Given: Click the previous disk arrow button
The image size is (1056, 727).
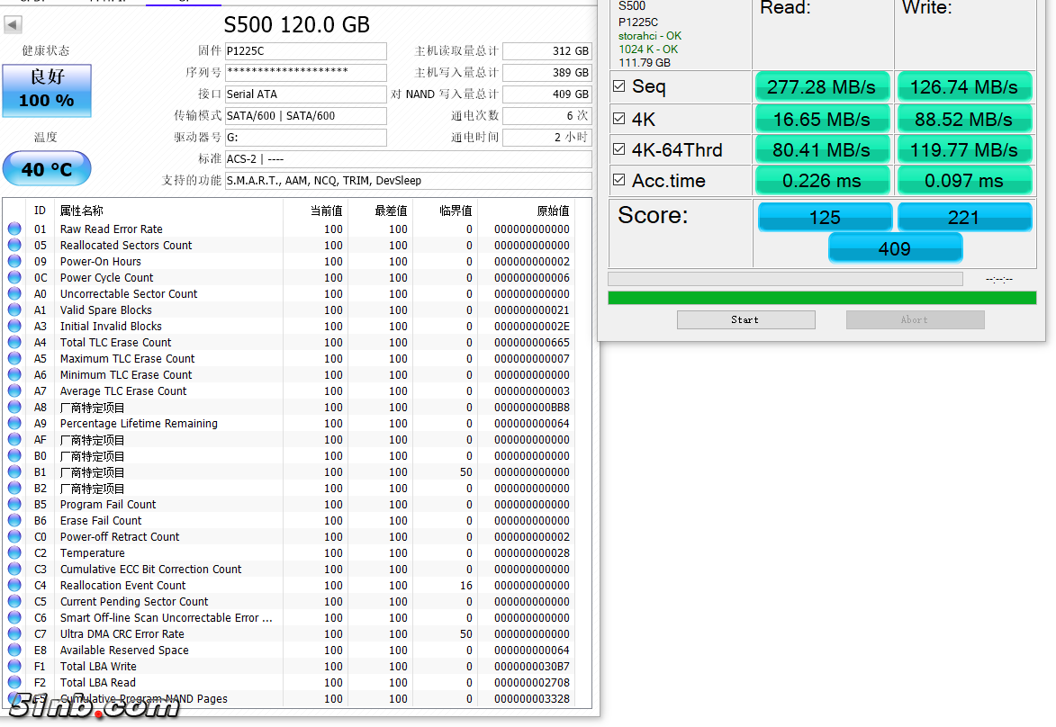Looking at the screenshot, I should tap(14, 25).
